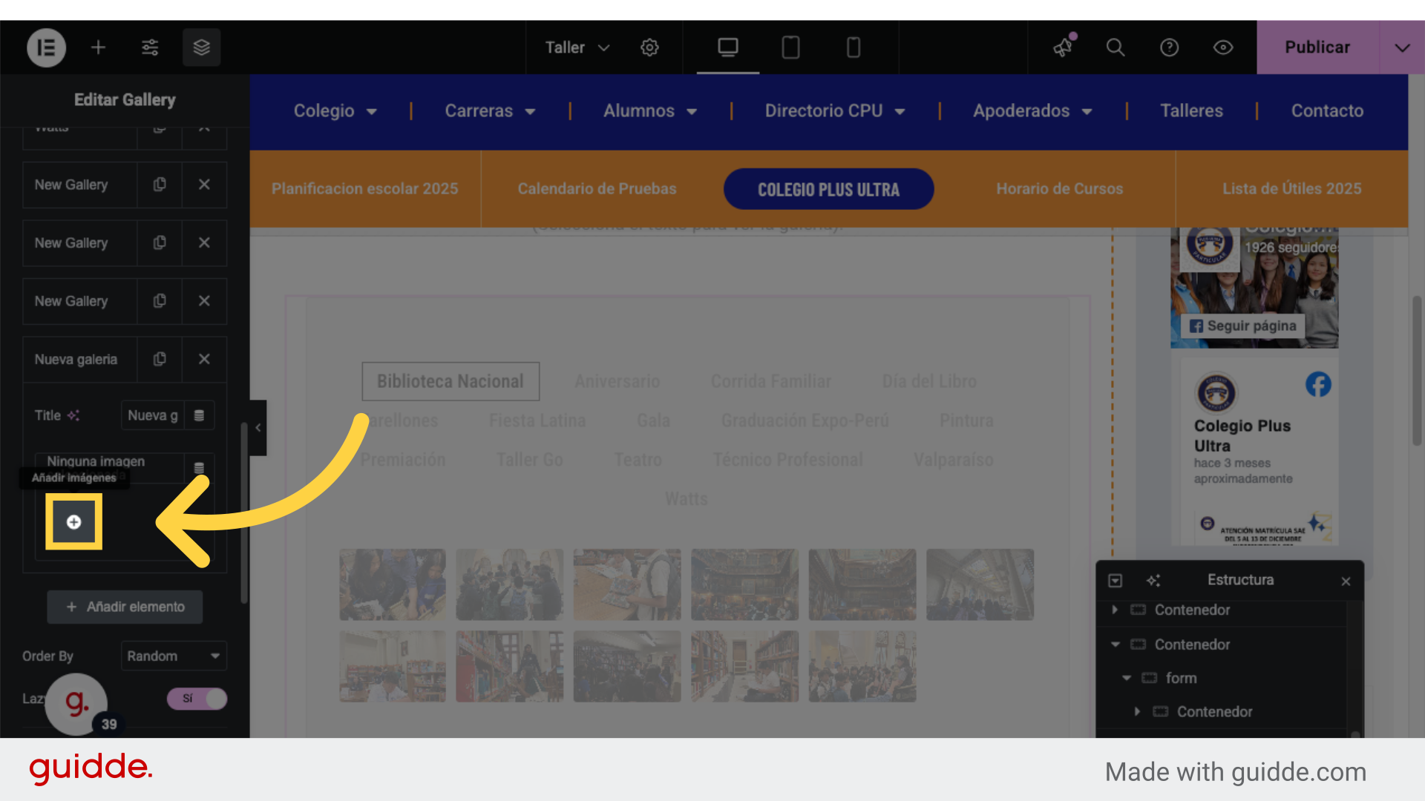Open the Taller document dropdown
Image resolution: width=1425 pixels, height=801 pixels.
point(577,47)
